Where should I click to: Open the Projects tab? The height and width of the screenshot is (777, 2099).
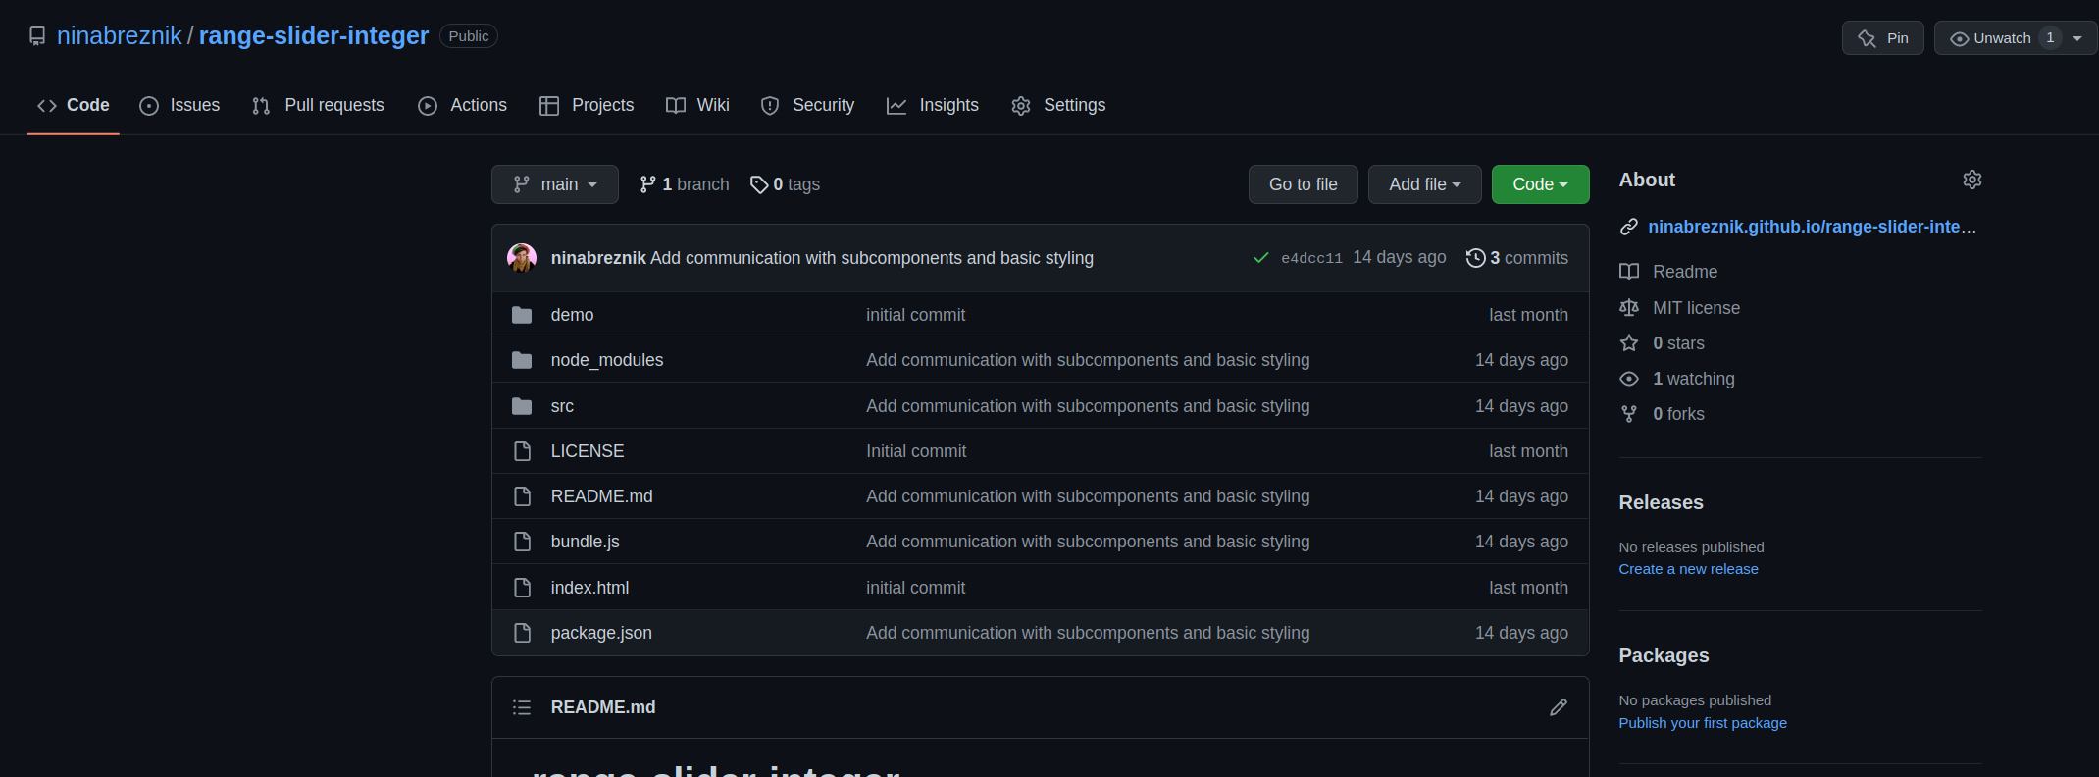click(587, 105)
